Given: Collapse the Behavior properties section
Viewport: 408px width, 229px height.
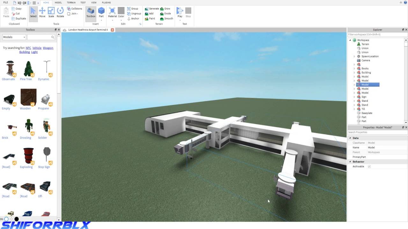Looking at the screenshot, I should click(x=350, y=162).
